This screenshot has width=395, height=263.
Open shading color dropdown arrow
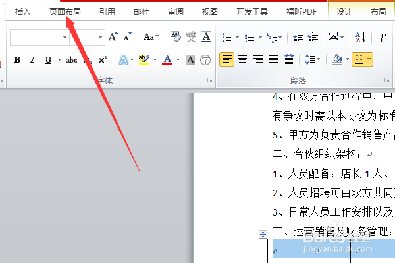tap(347, 59)
